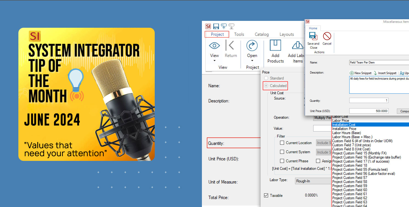Check the Assign checkbox beside Current Phase

coord(318,161)
